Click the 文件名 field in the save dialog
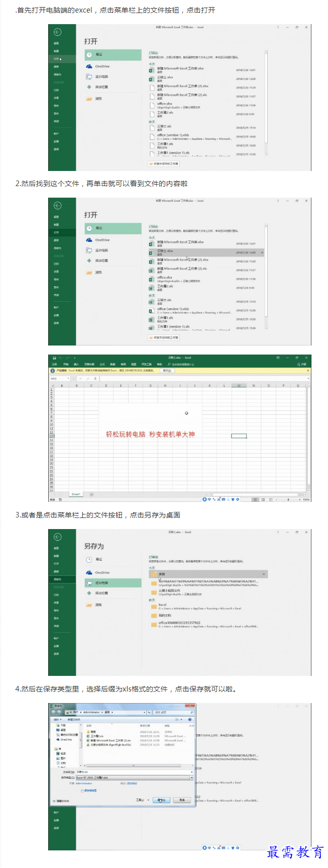328x868 pixels. 135,771
